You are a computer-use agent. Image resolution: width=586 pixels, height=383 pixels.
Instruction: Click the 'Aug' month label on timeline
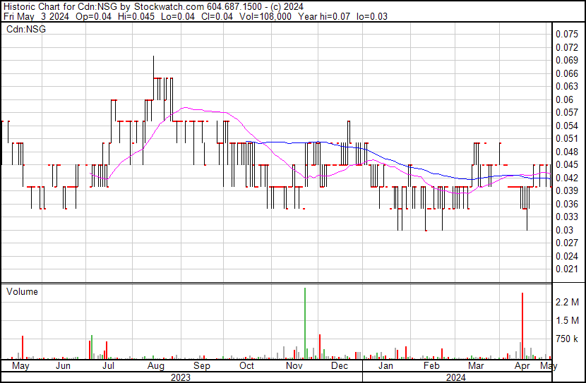tap(155, 366)
